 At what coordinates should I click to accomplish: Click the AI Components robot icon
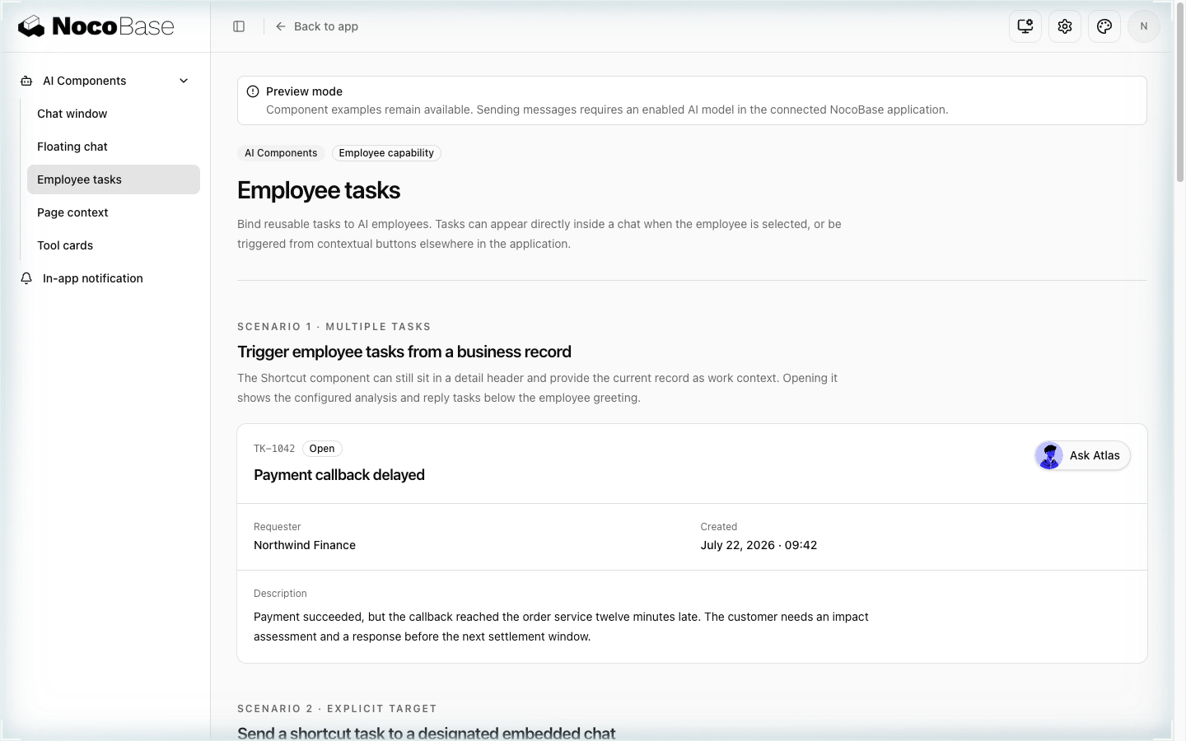(26, 81)
